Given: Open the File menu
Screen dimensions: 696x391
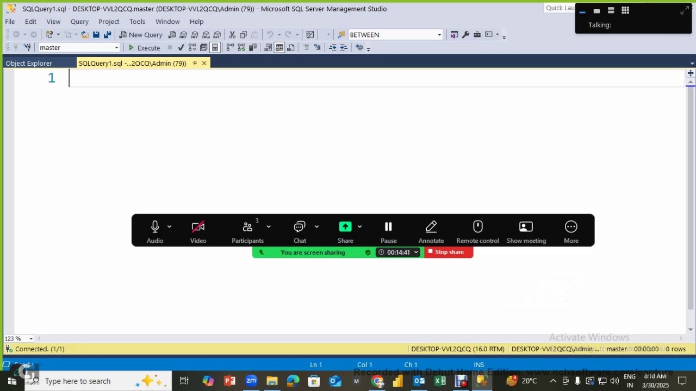Looking at the screenshot, I should (10, 22).
